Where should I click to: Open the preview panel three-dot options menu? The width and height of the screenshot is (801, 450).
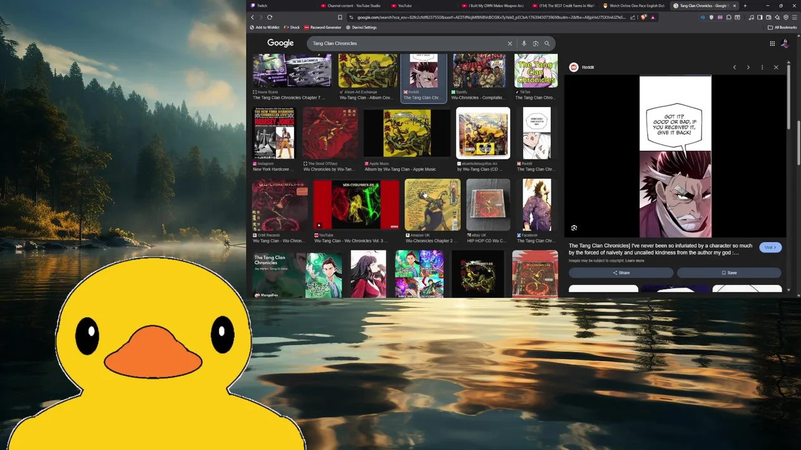762,67
